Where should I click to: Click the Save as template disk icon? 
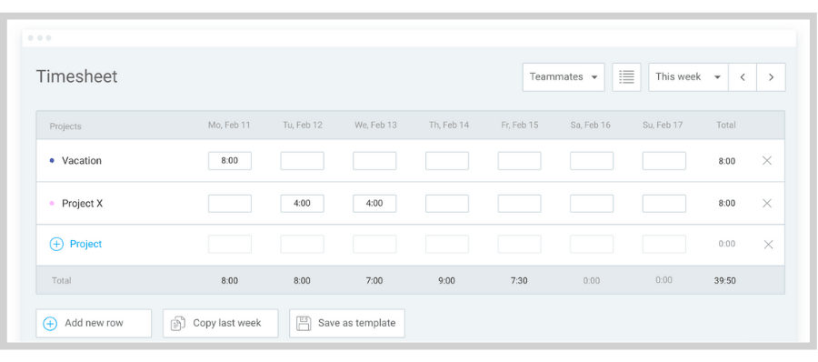point(304,324)
